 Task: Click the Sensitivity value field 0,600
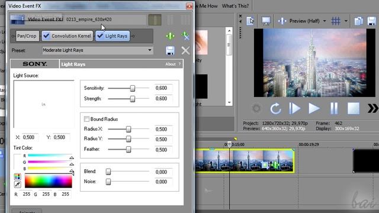(163, 88)
